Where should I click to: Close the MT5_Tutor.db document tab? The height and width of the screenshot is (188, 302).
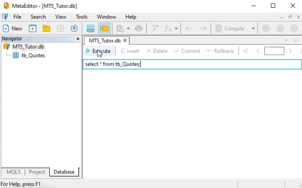click(x=125, y=41)
